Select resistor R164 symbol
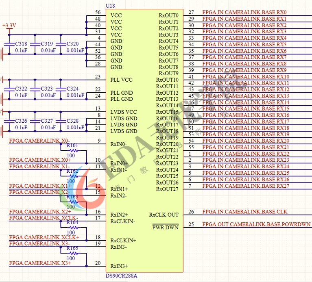This screenshot has width=312, height=282. point(74,228)
